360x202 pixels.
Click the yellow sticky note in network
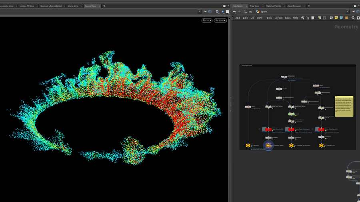(344, 106)
